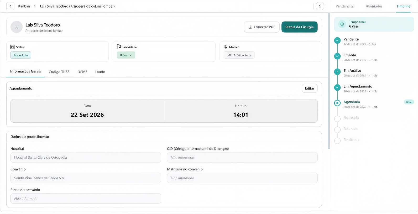The height and width of the screenshot is (214, 418).
Task: Click the Faturada timeline circle
Action: click(337, 130)
